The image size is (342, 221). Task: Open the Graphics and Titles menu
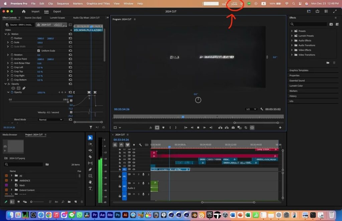point(98,3)
